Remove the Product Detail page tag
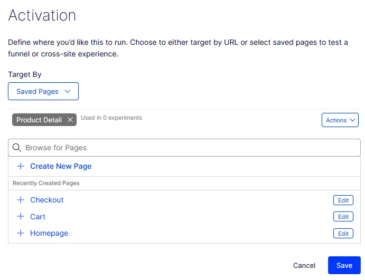Viewport: 365px width, 280px height. 70,120
